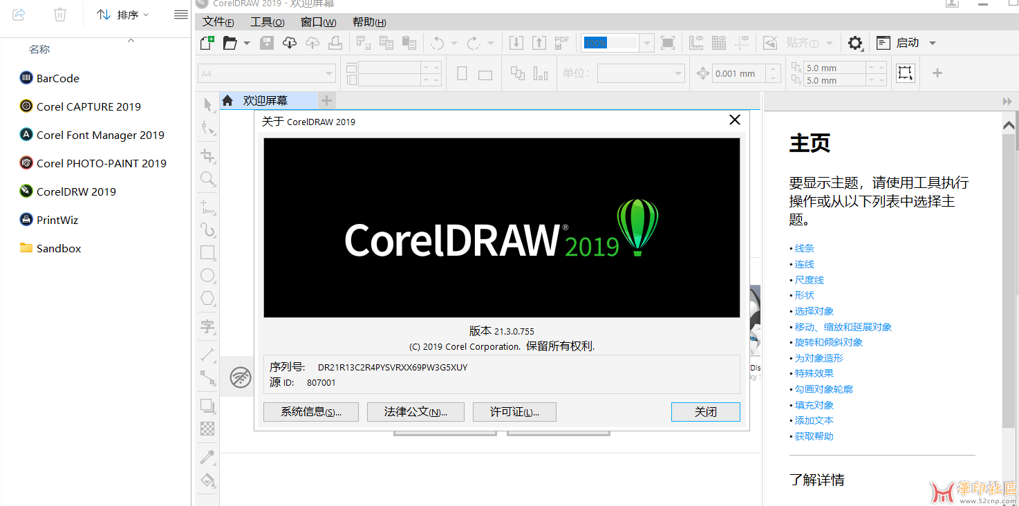Click the bounding box icon in property bar

point(905,73)
